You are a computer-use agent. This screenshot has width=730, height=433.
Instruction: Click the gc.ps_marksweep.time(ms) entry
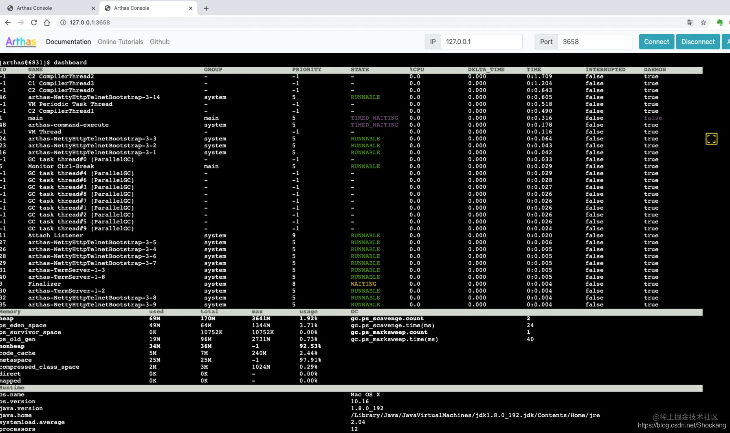394,339
